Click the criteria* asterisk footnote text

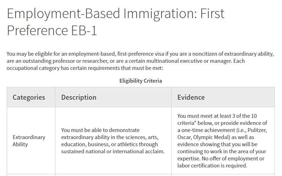tap(186, 123)
